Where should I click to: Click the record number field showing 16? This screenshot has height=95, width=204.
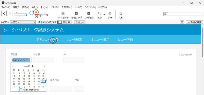click(x=21, y=12)
